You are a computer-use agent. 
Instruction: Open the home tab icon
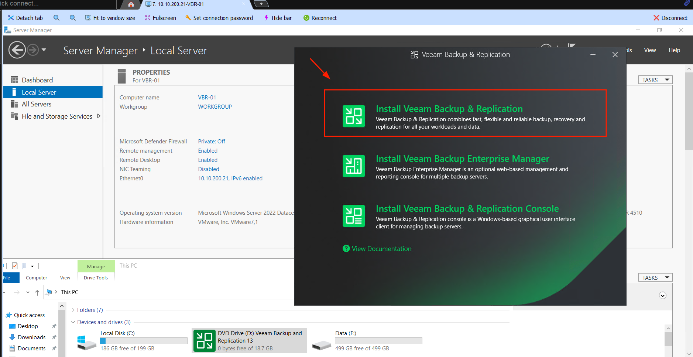tap(131, 4)
